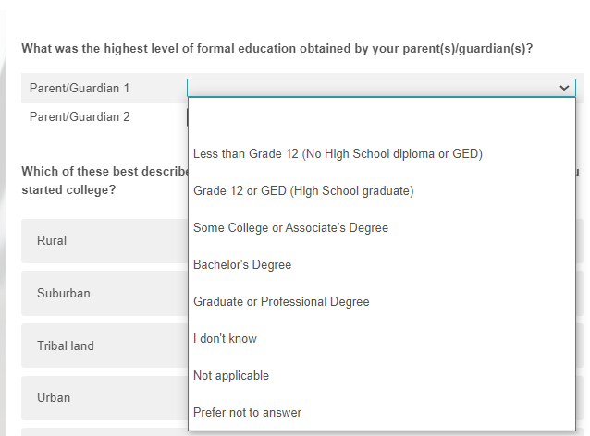Click the Parent/Guardian 1 label
Screen dimensions: 590x436
coord(80,88)
